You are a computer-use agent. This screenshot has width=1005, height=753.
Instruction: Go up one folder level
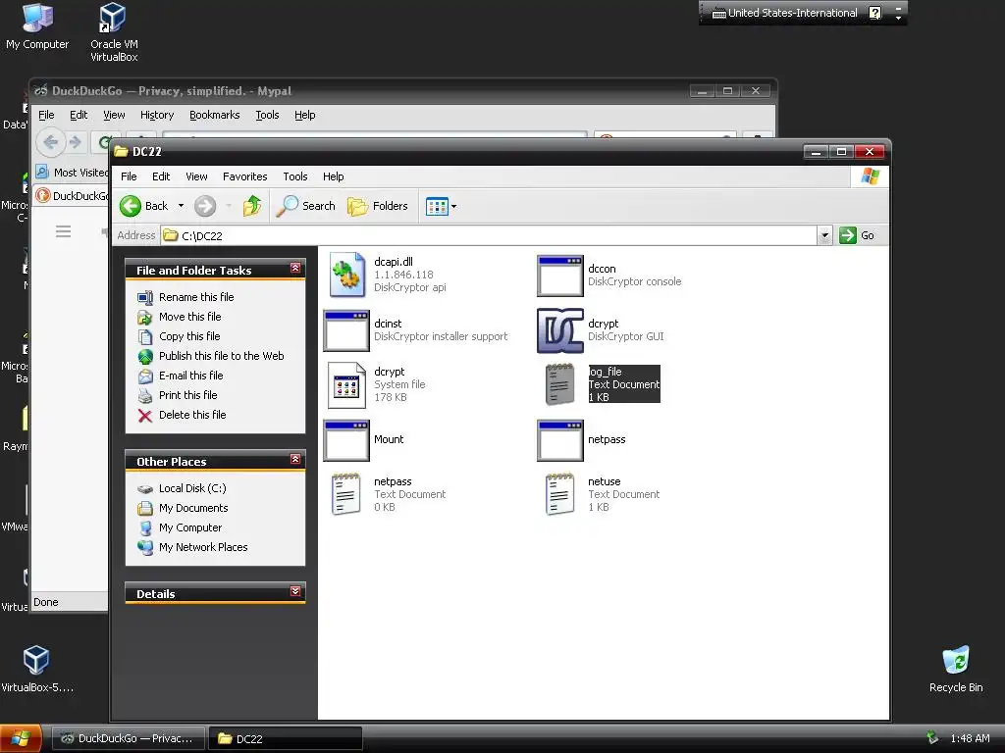pos(252,206)
